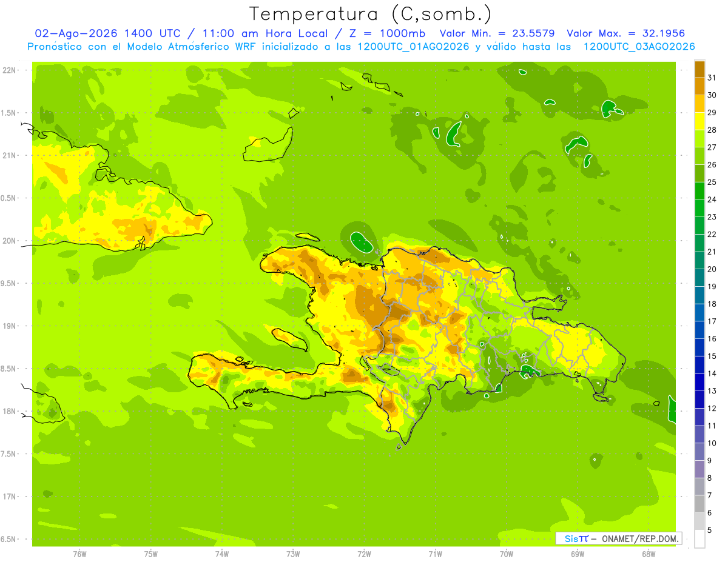Image resolution: width=728 pixels, height=562 pixels.
Task: Click the "71W" longitude label
Action: coord(435,554)
